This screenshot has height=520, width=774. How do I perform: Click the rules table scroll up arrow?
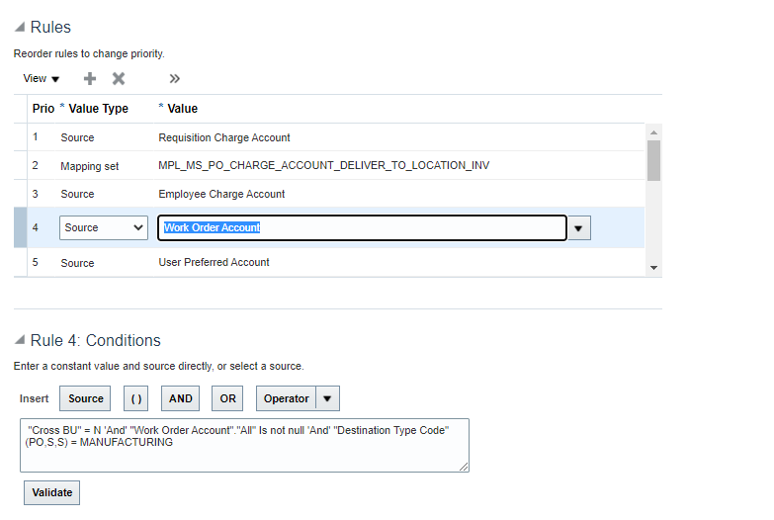653,132
